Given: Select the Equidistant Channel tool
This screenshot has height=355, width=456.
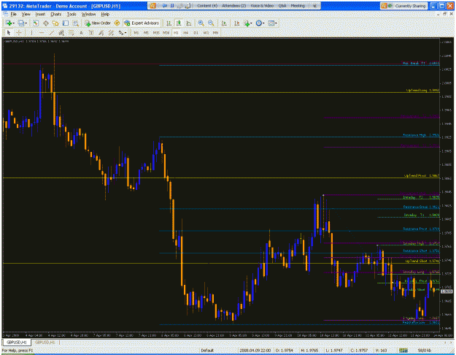Looking at the screenshot, I should (x=61, y=33).
